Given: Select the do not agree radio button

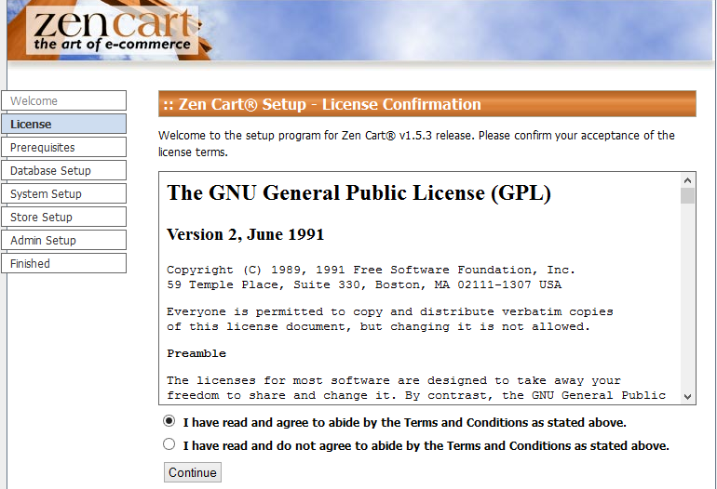Looking at the screenshot, I should pyautogui.click(x=169, y=443).
